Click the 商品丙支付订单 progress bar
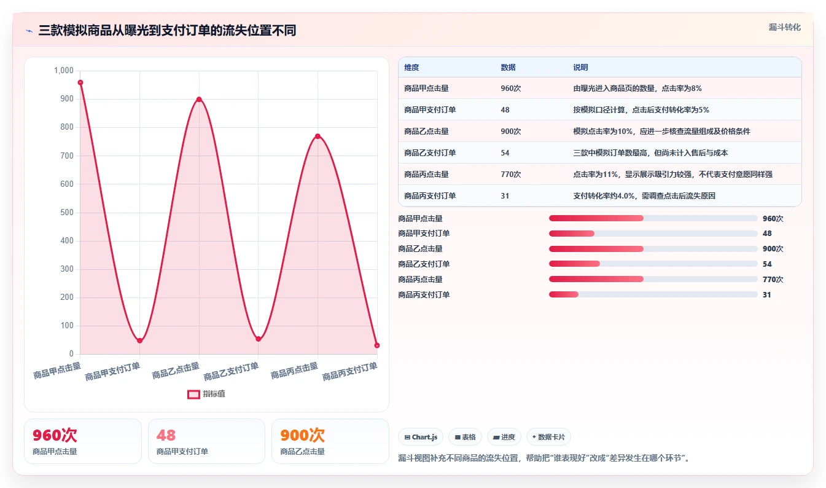The image size is (826, 488). point(653,294)
